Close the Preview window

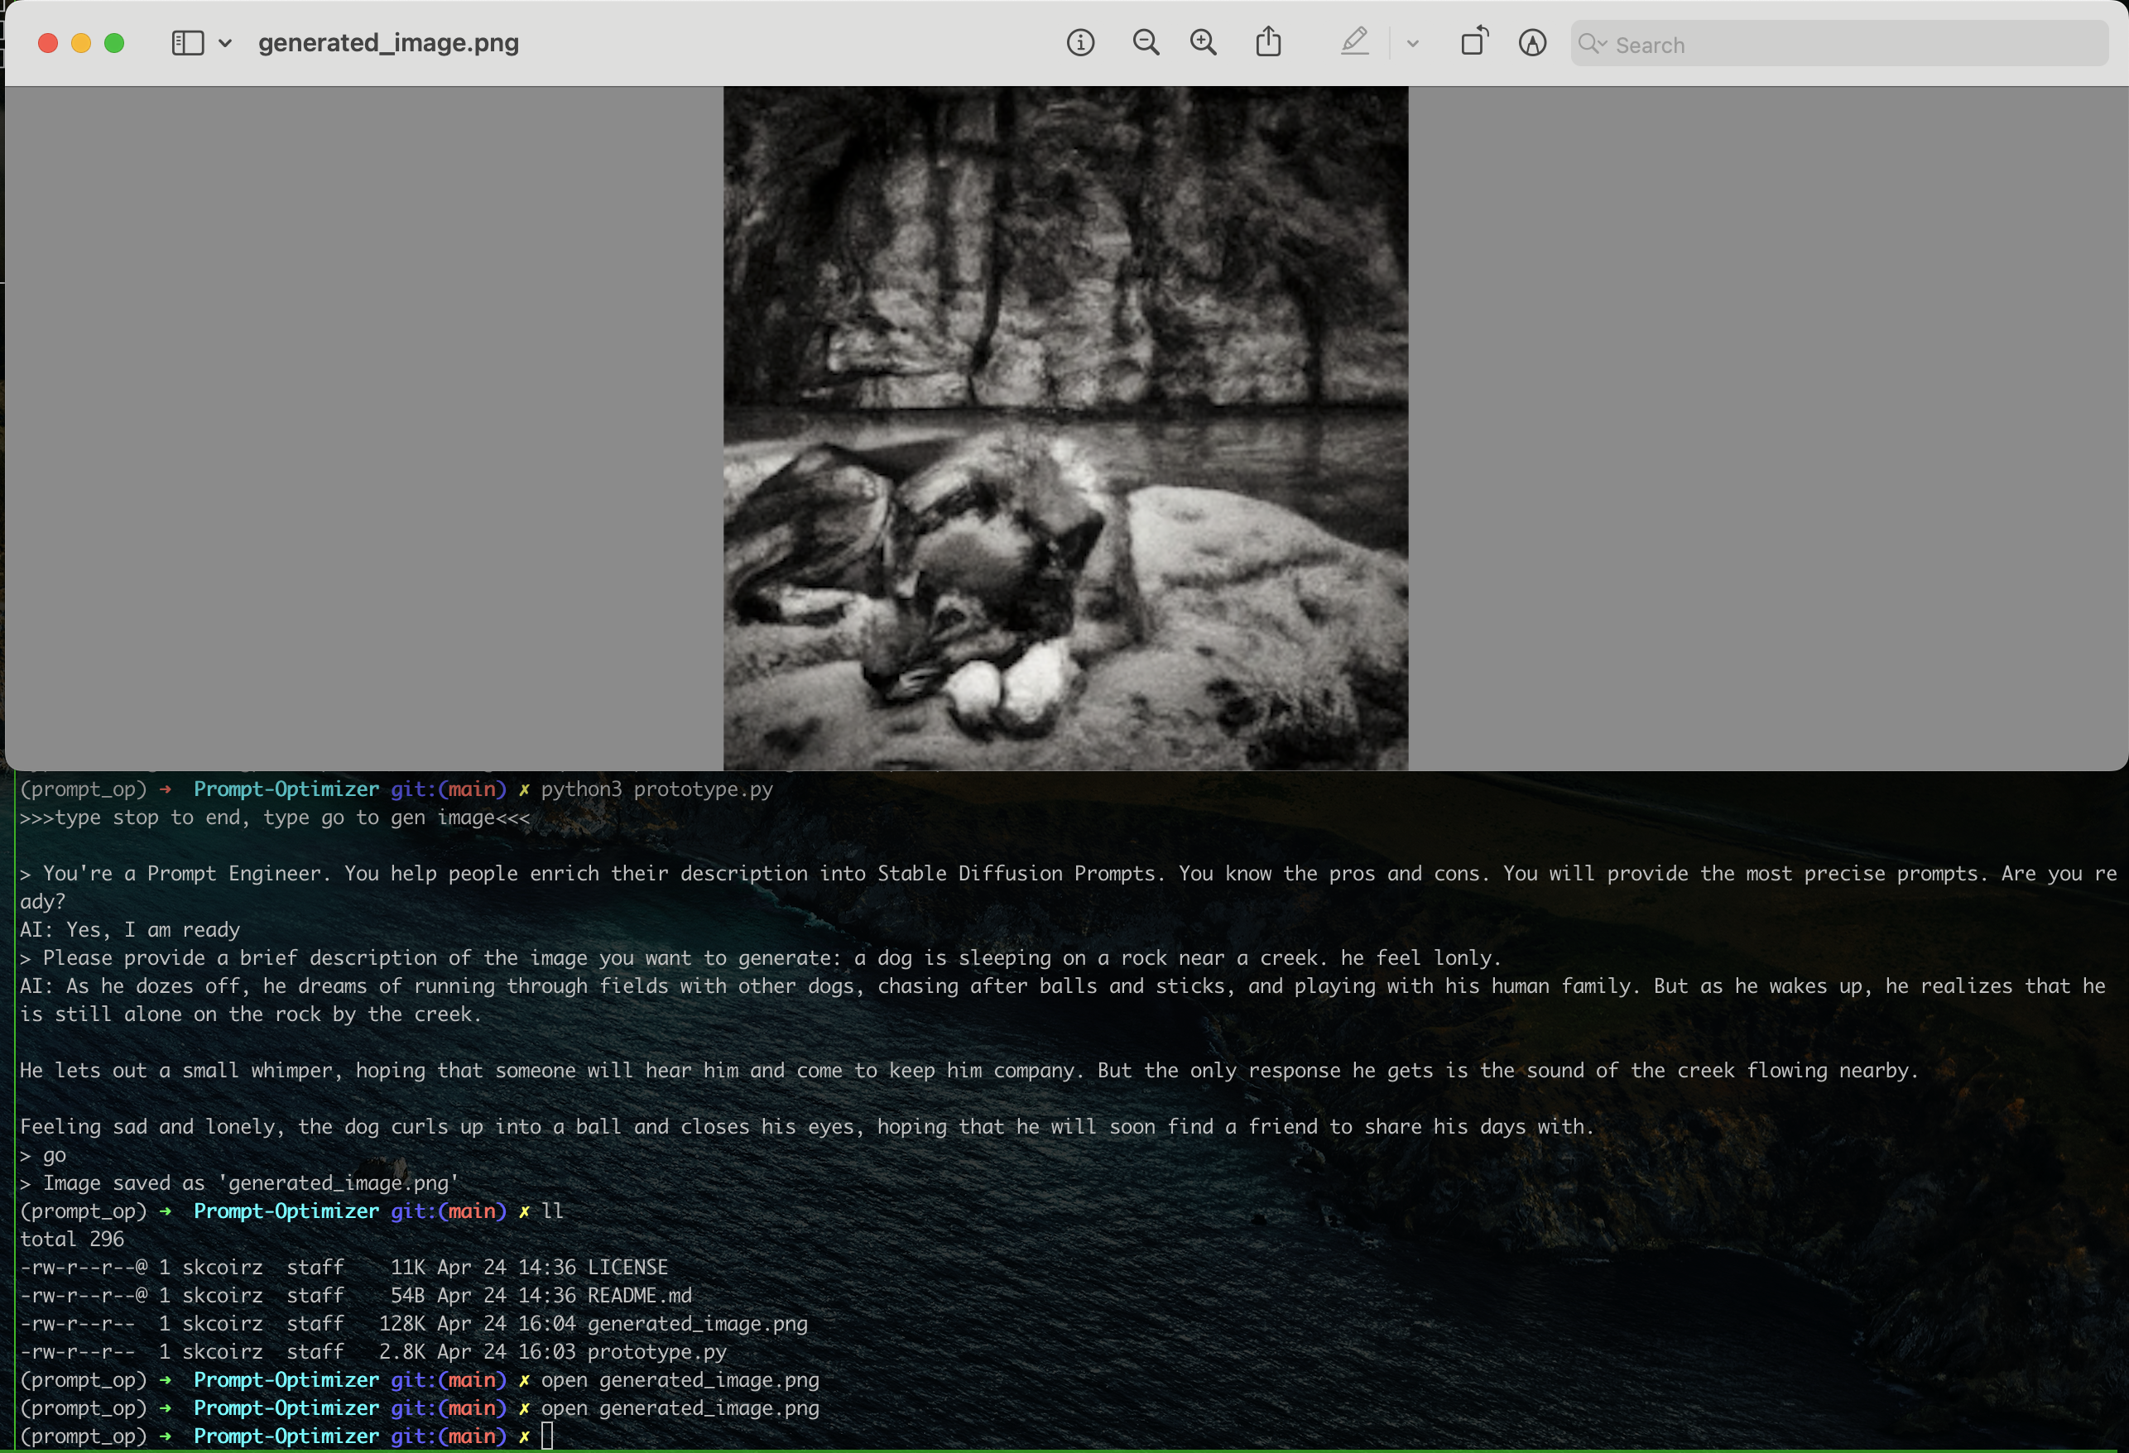tap(49, 43)
